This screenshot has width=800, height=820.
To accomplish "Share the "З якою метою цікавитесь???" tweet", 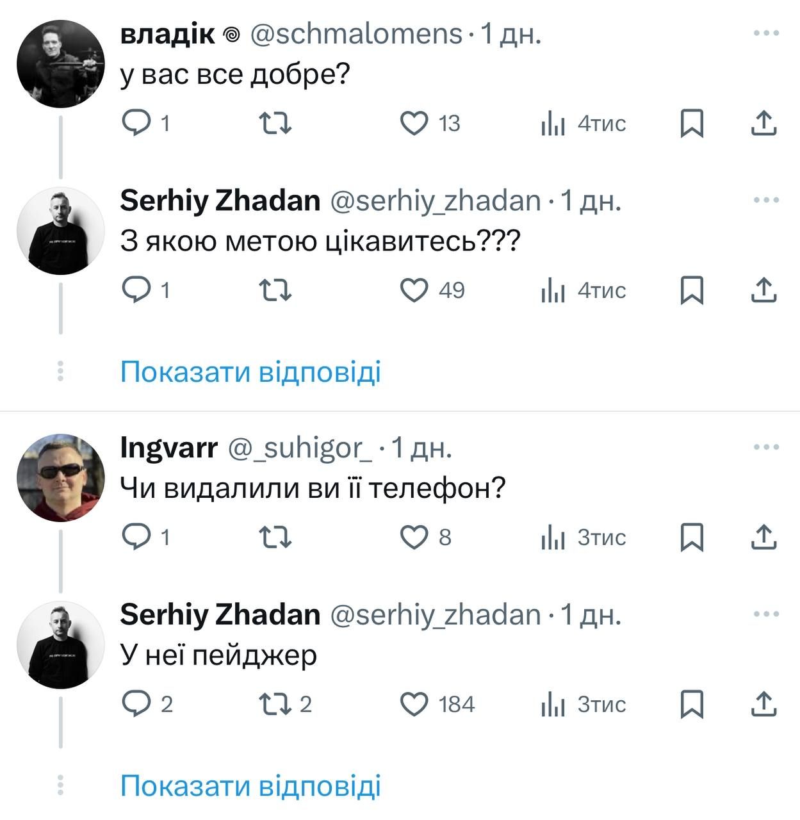I will pyautogui.click(x=763, y=290).
